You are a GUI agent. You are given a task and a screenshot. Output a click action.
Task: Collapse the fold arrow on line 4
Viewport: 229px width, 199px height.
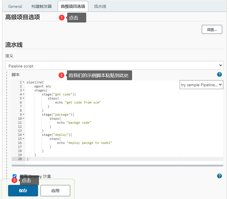[x=24, y=94]
